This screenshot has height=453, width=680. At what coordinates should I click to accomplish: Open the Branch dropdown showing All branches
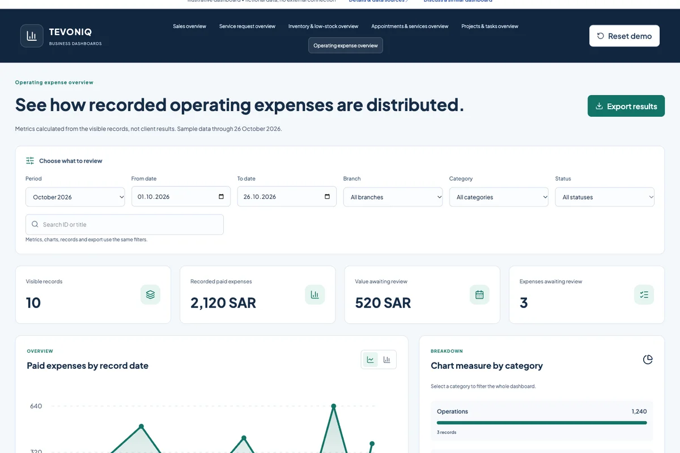coord(393,197)
